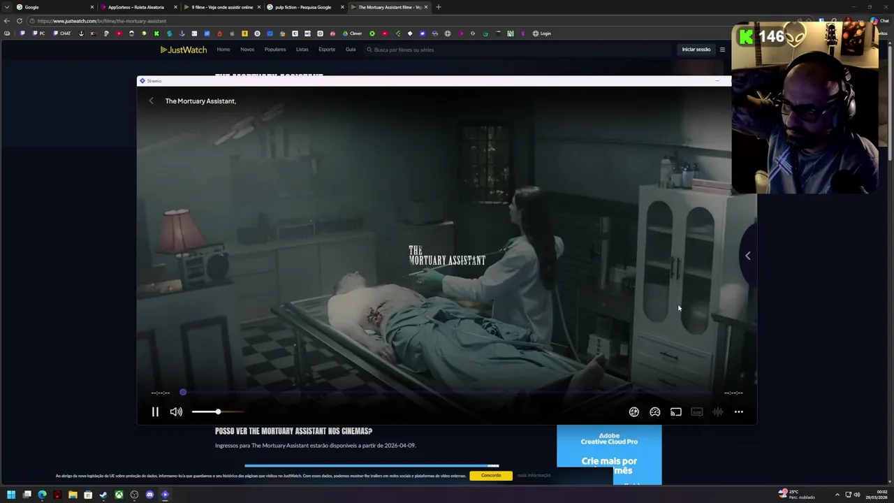Click the browser back arrow

click(x=8, y=21)
